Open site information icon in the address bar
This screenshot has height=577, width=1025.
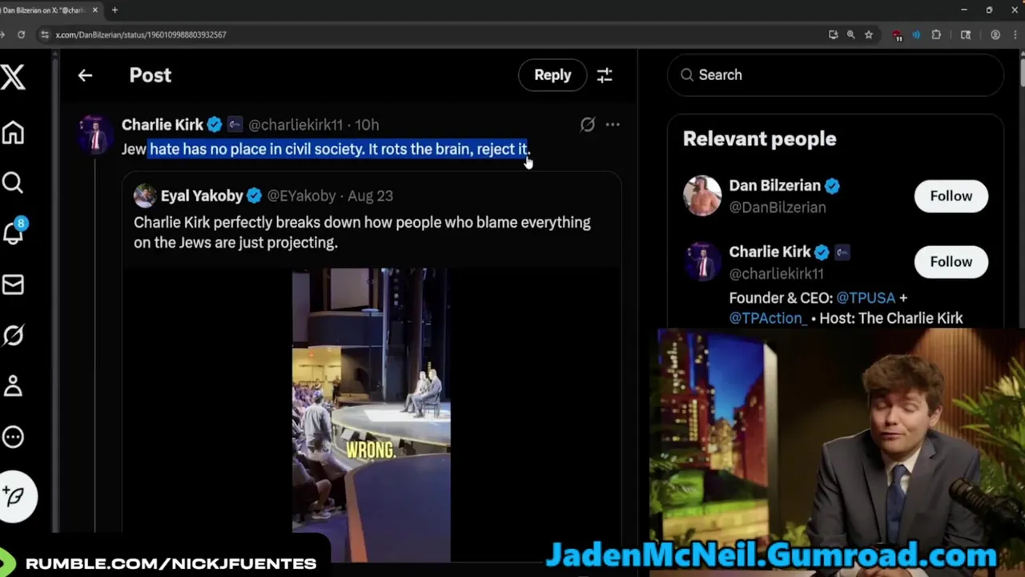pos(45,34)
